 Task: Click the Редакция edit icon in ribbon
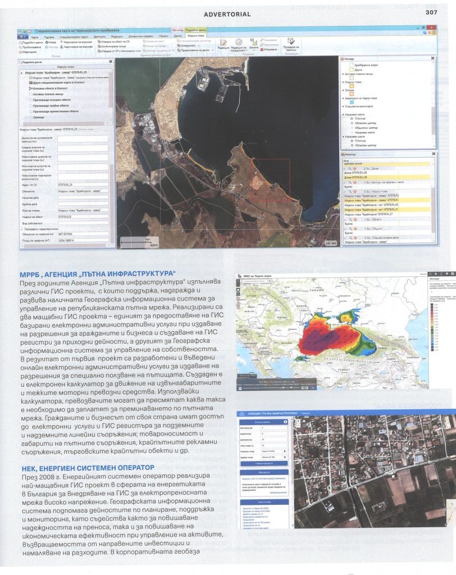[x=223, y=42]
